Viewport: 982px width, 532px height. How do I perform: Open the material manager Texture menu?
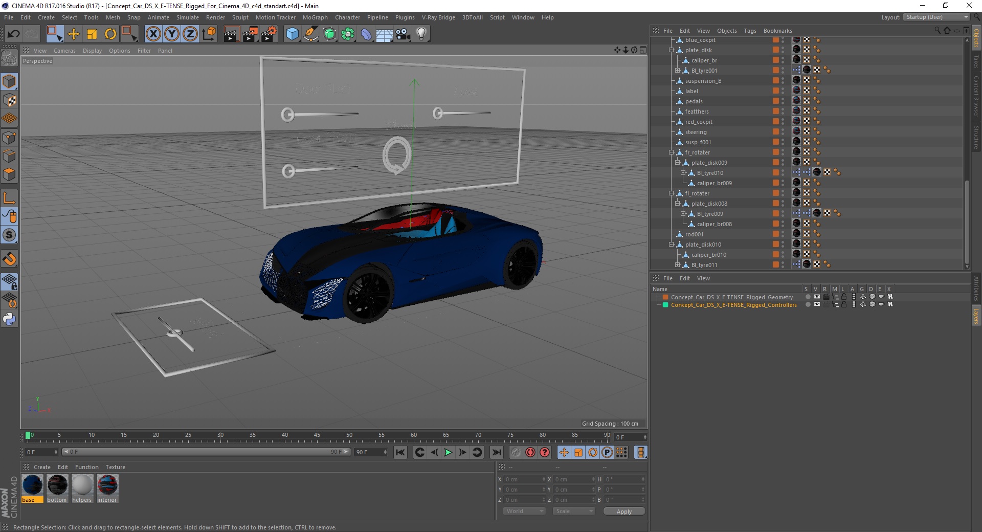pos(115,467)
